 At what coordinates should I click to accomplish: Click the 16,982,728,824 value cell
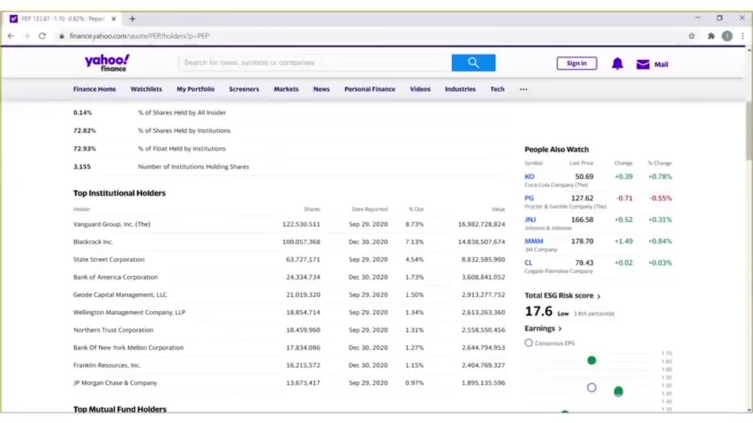(x=481, y=224)
